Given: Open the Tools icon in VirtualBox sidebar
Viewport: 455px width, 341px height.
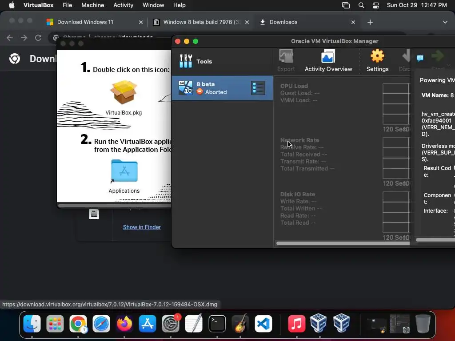Looking at the screenshot, I should (x=186, y=61).
